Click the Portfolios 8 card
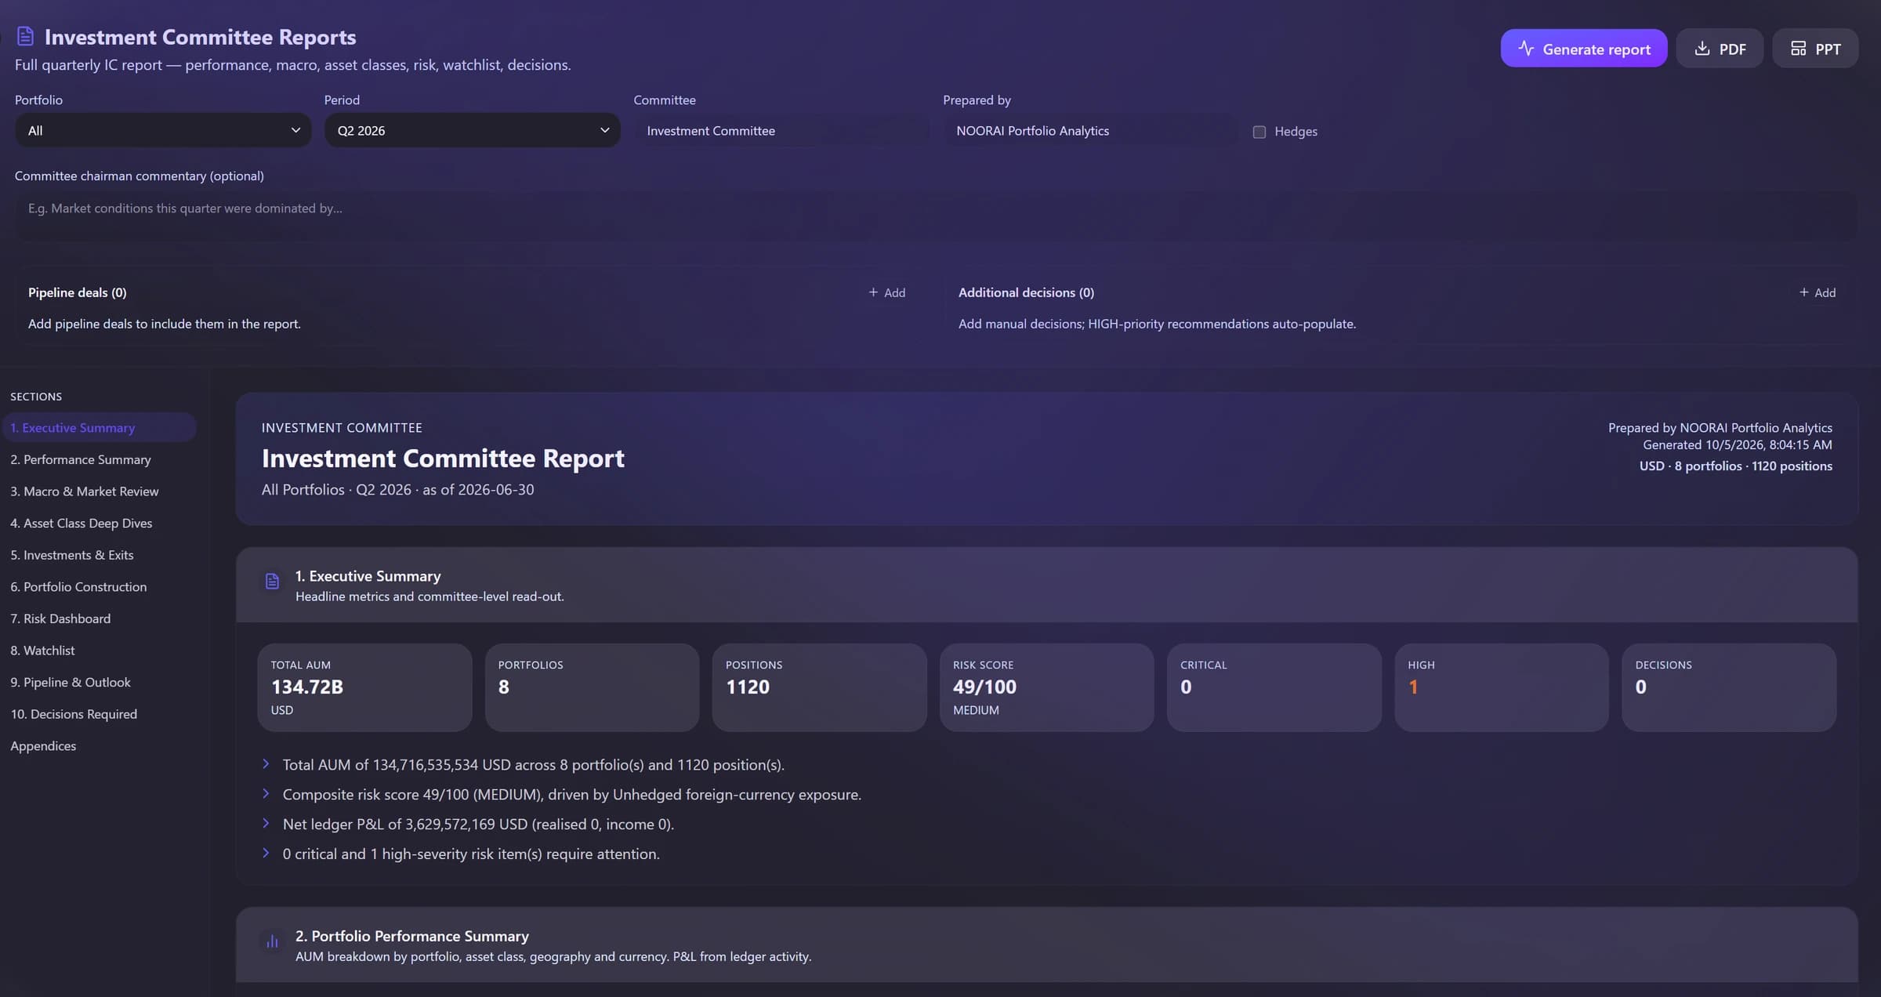 (592, 687)
